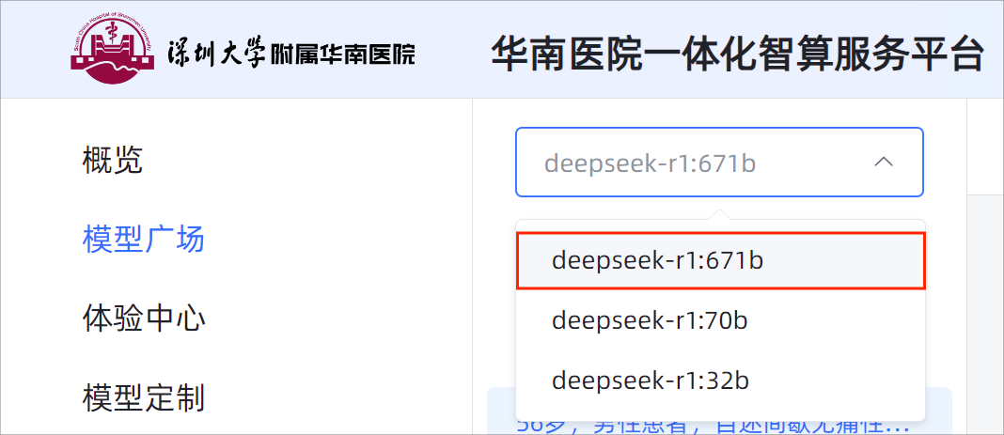Viewport: 1004px width, 435px height.
Task: Go to 模型广场 in the sidebar
Action: pos(144,240)
